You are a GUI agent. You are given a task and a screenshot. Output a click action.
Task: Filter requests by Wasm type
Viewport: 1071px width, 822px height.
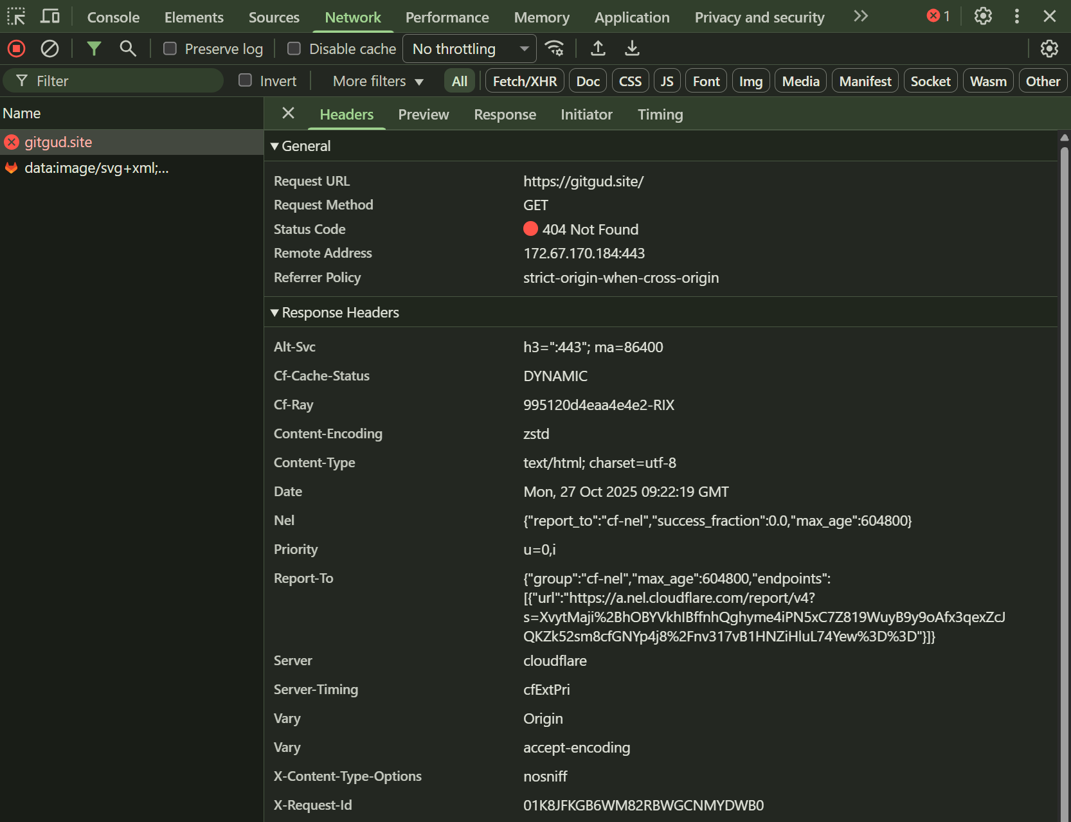(x=989, y=81)
